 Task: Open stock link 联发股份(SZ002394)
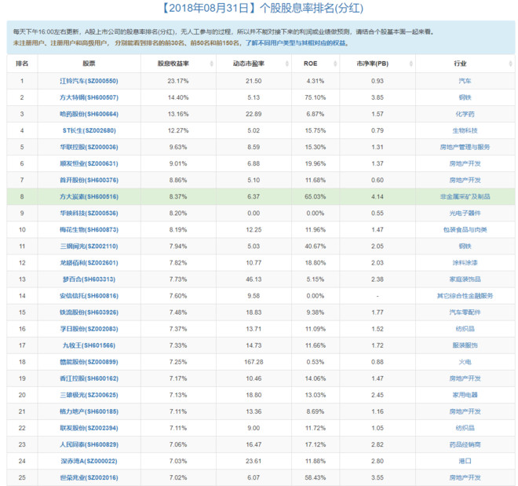point(89,428)
